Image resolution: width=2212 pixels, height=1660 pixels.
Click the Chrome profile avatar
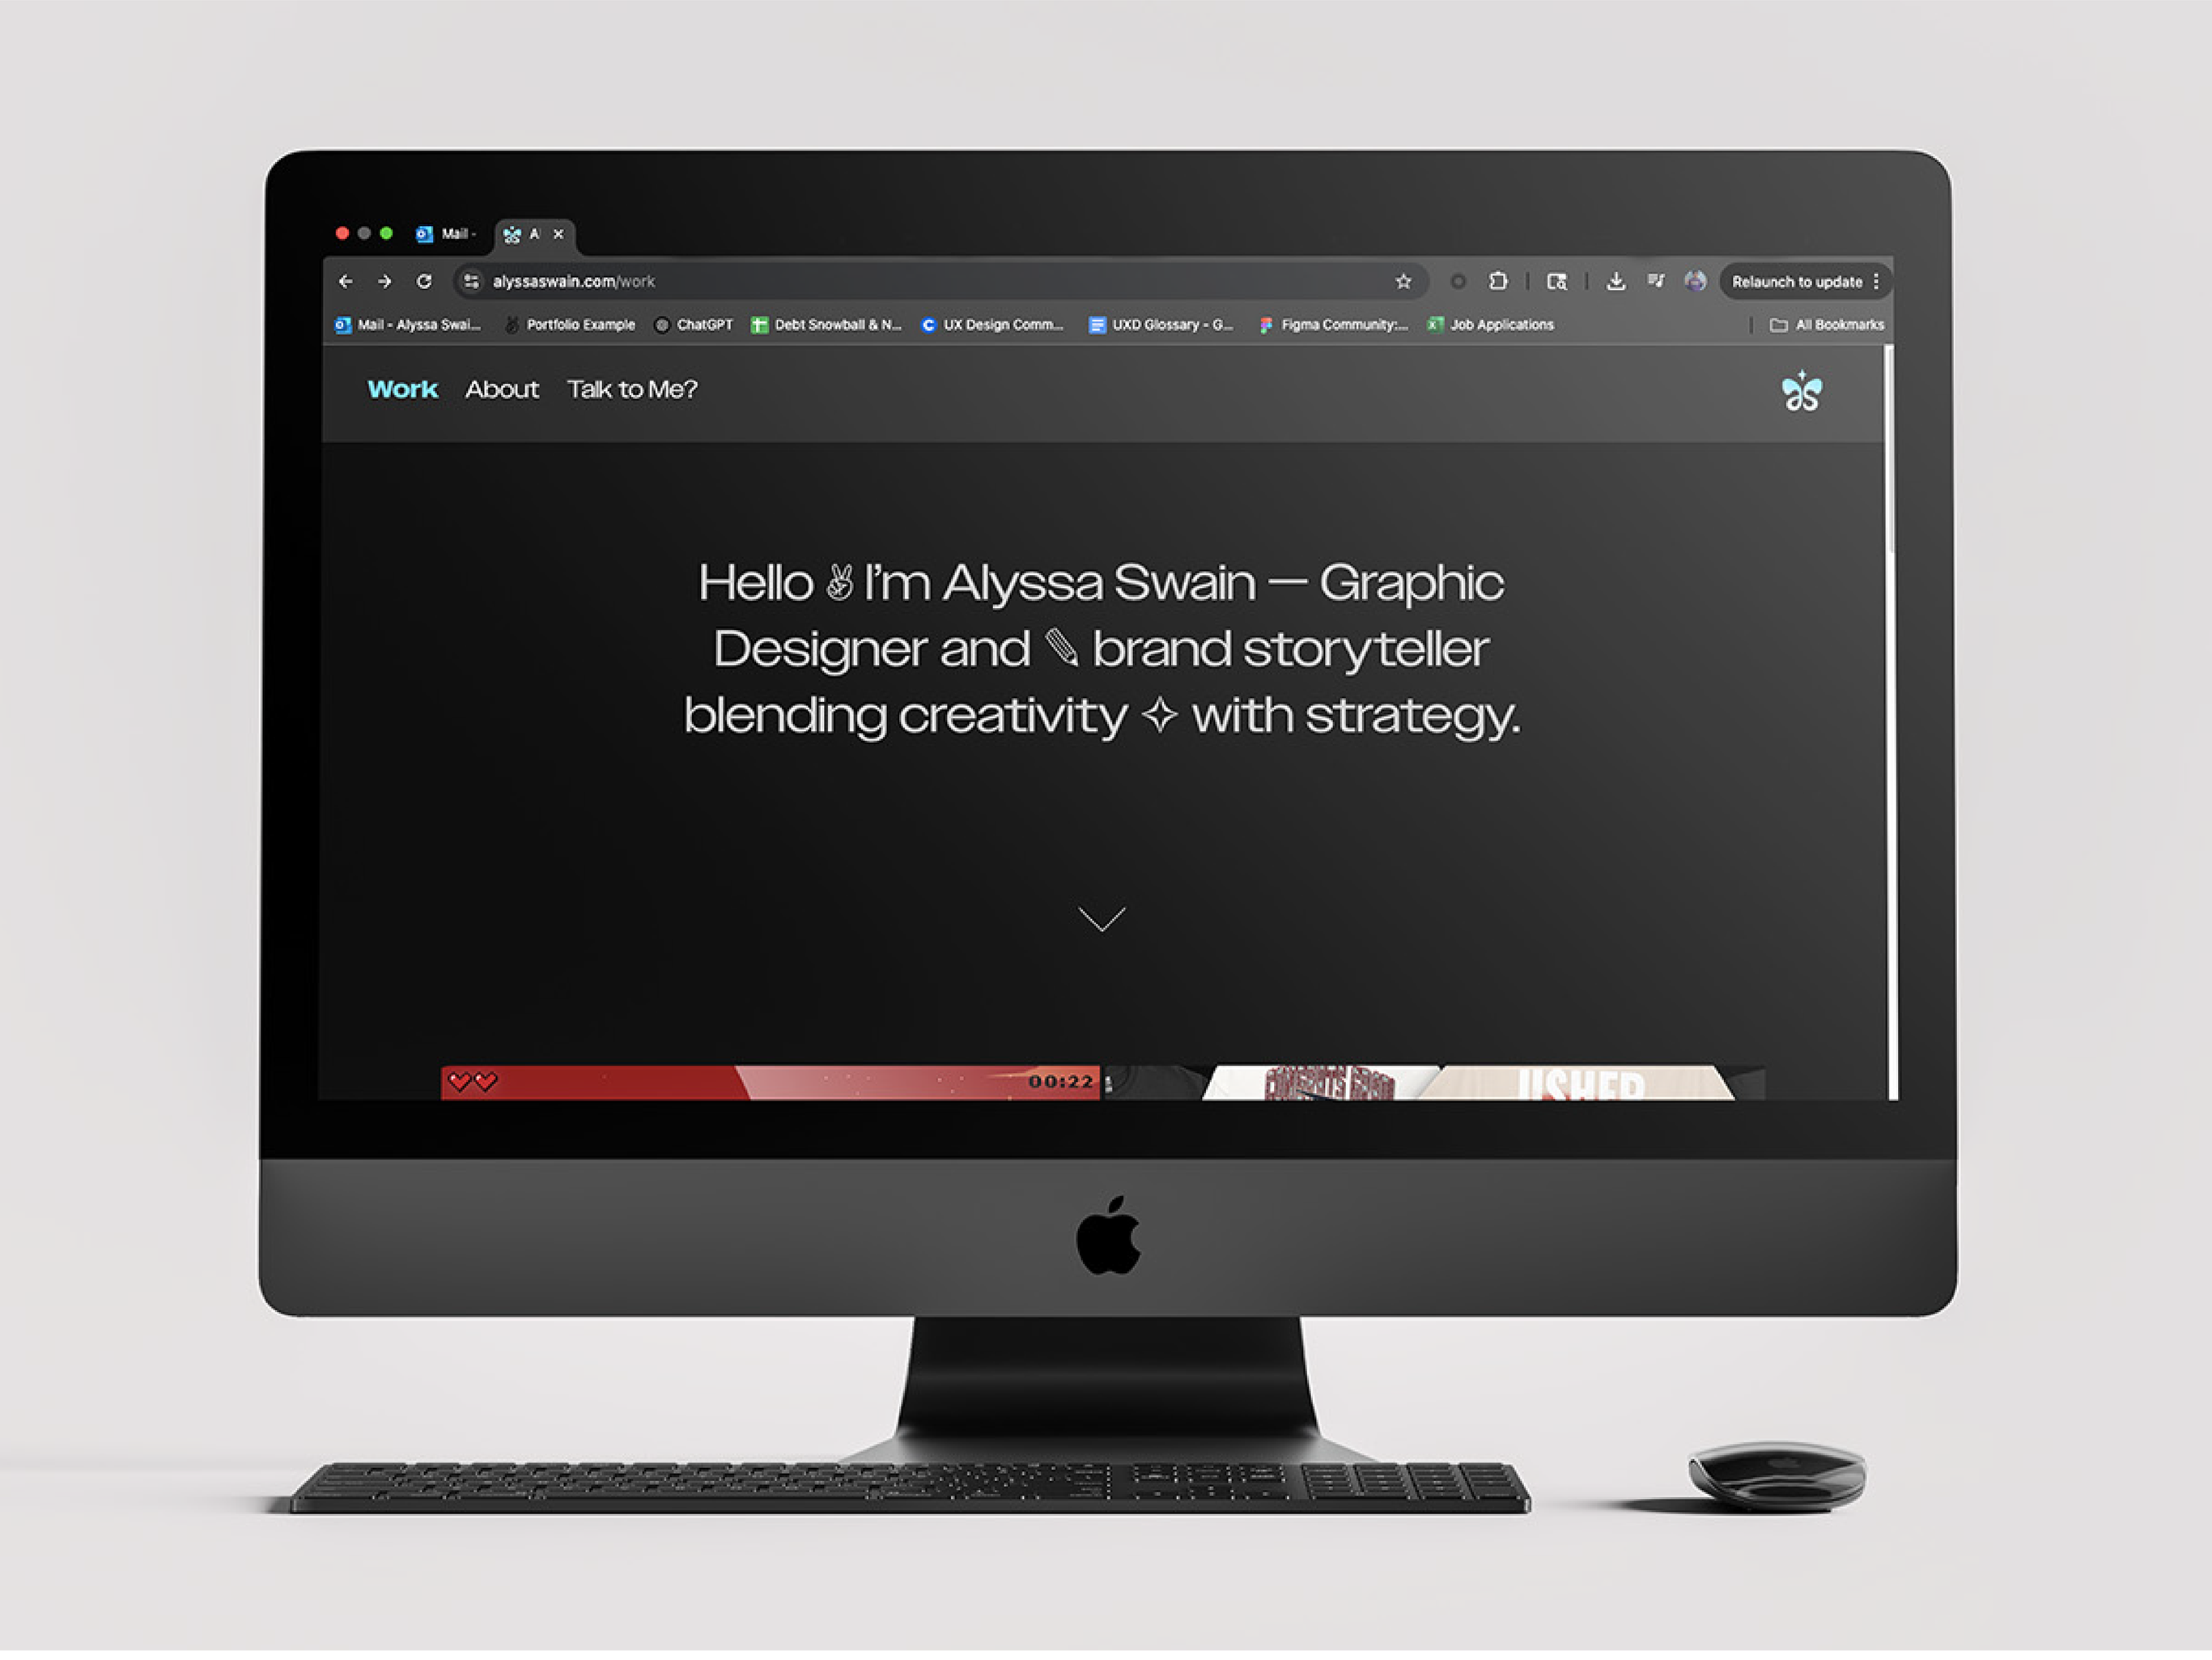point(1695,282)
